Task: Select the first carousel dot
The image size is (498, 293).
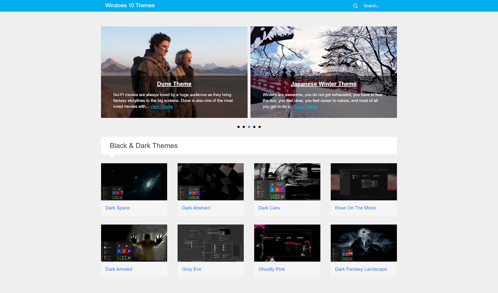Action: click(238, 127)
